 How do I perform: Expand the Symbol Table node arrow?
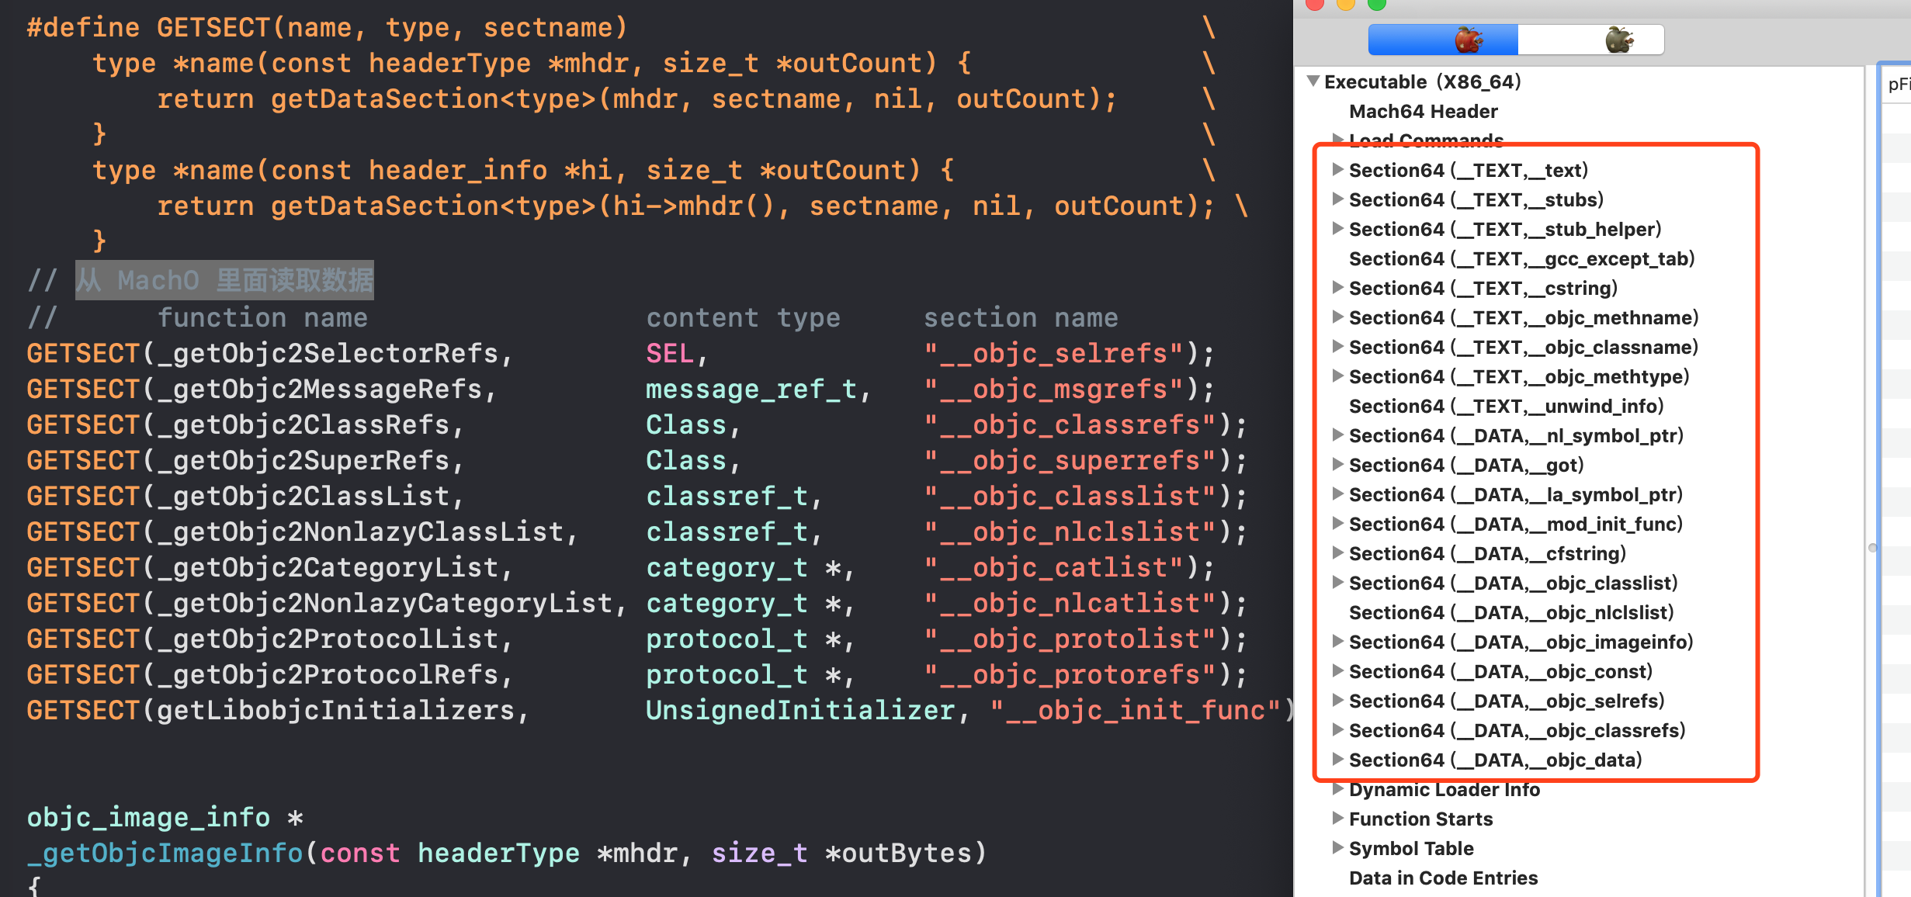(x=1337, y=847)
